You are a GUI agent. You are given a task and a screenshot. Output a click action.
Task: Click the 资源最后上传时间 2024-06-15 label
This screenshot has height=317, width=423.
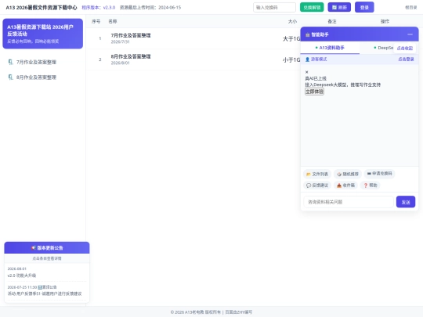(150, 8)
